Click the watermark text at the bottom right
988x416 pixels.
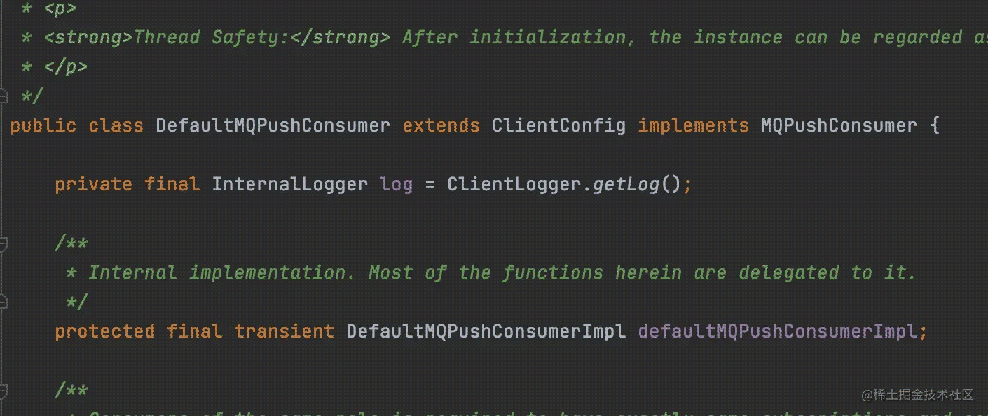(x=918, y=395)
